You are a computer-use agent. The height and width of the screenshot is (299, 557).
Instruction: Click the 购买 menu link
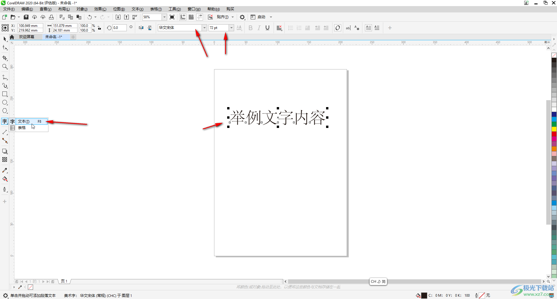pos(230,9)
